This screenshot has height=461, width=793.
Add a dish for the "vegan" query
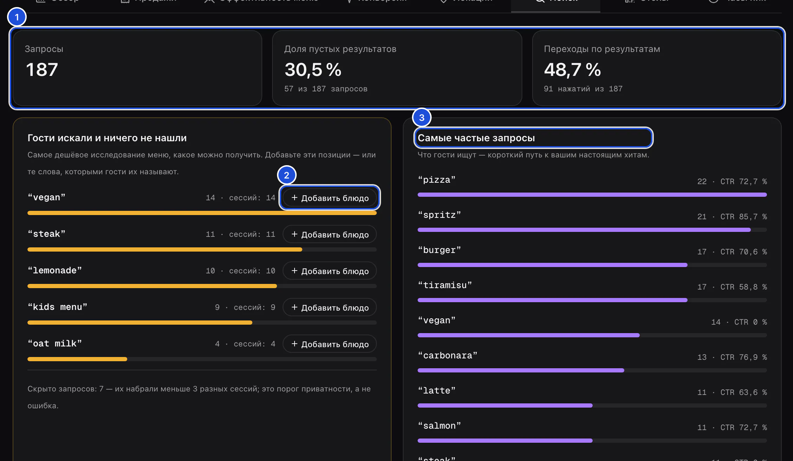[x=330, y=198]
